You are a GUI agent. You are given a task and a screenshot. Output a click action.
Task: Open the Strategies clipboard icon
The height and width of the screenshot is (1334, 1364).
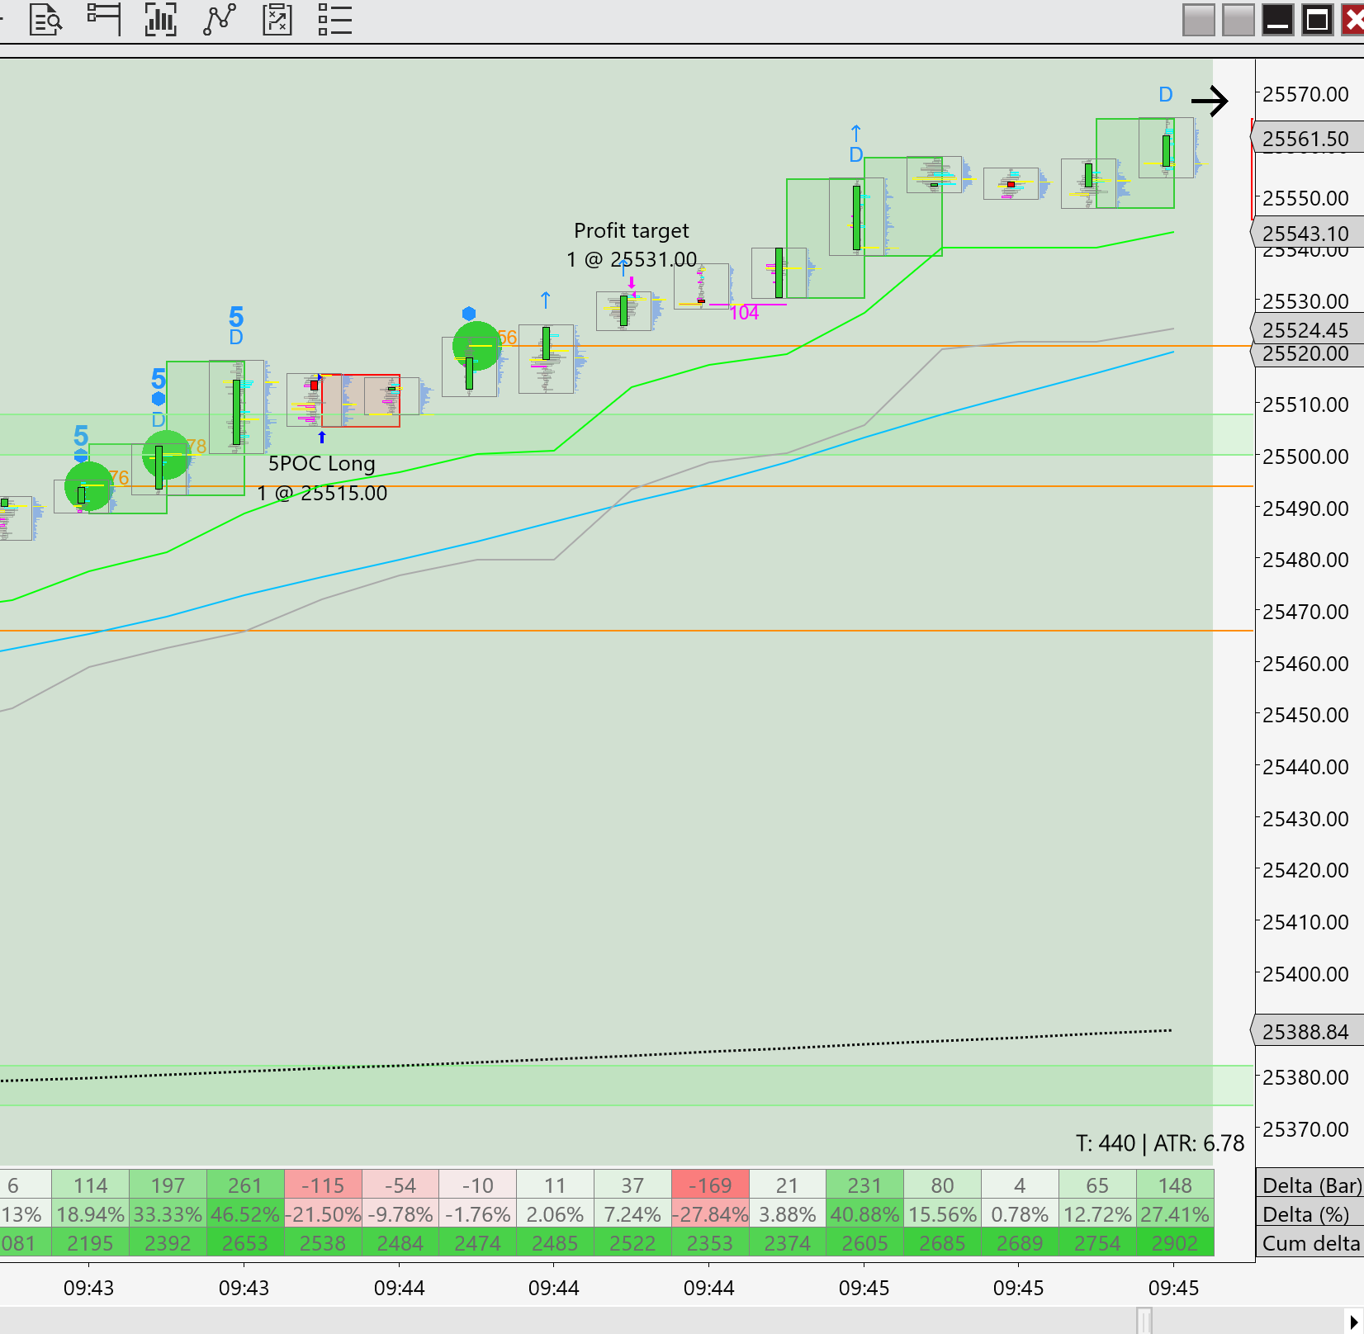277,19
